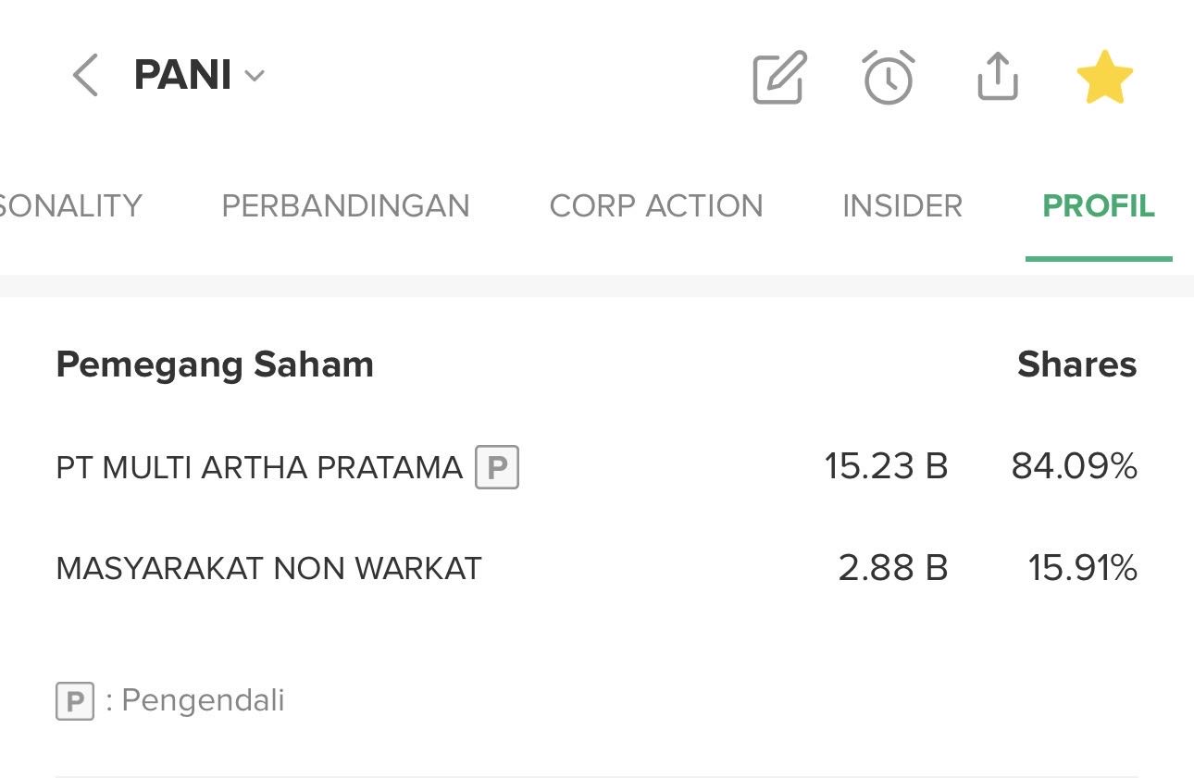Viewport: 1194px width, 778px height.
Task: Set a price alert with alarm clock icon
Action: (889, 78)
